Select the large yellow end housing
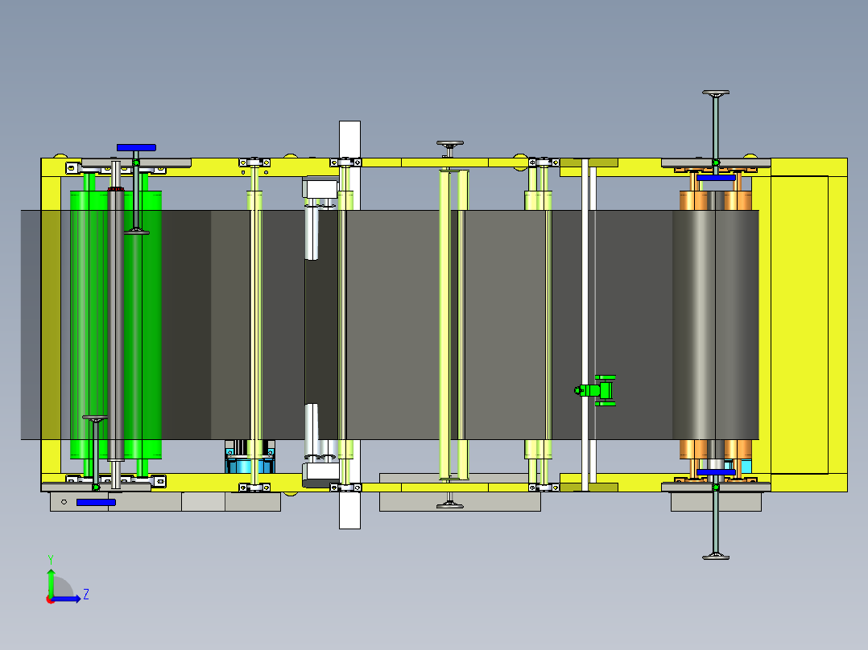The image size is (868, 650). point(808,325)
